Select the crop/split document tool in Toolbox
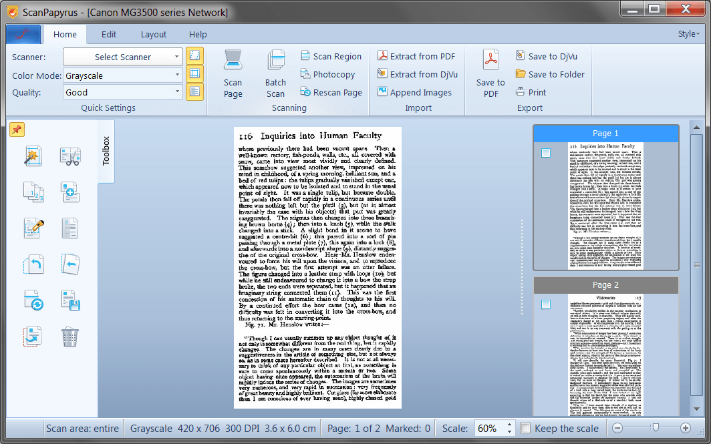The width and height of the screenshot is (711, 444). tap(70, 156)
